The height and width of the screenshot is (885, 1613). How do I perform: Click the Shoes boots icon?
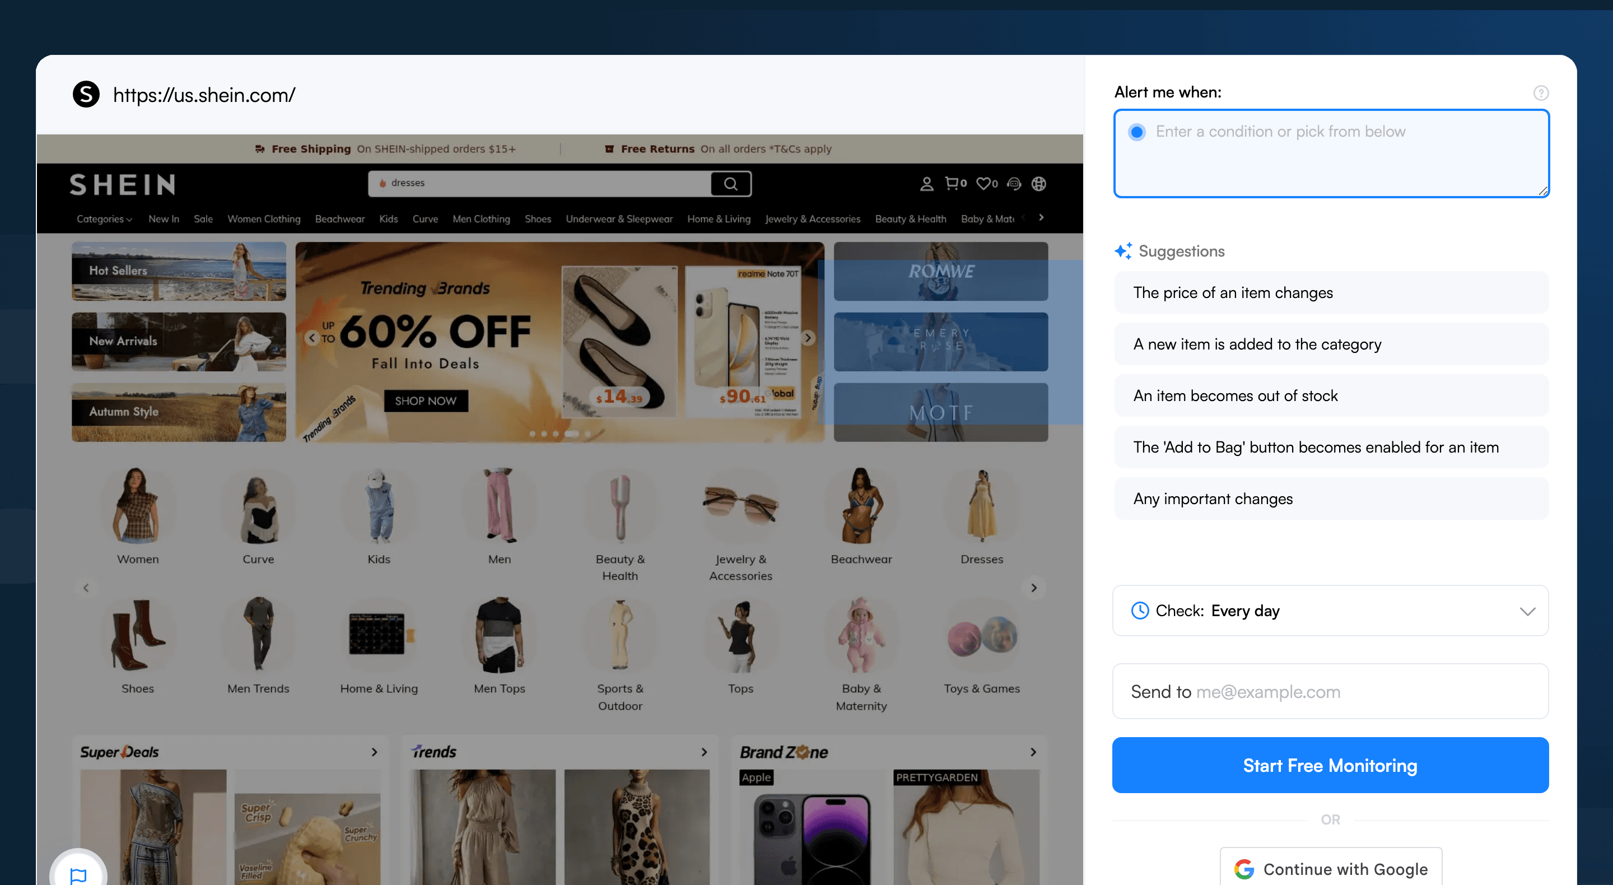[x=138, y=635]
